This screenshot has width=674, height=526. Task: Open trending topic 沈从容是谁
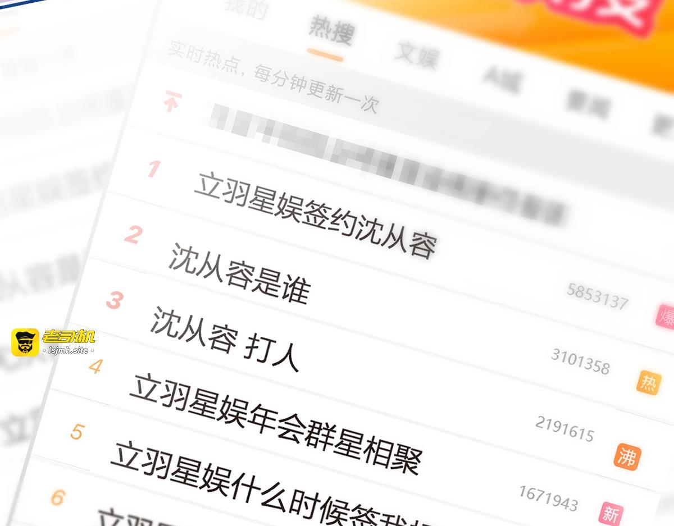coord(240,273)
